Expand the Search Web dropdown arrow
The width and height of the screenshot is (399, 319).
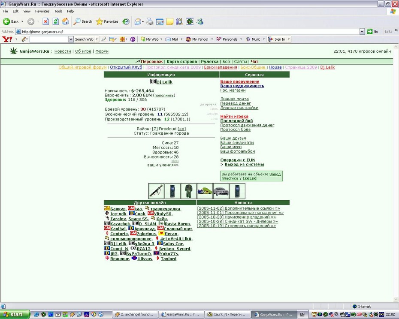pos(97,39)
